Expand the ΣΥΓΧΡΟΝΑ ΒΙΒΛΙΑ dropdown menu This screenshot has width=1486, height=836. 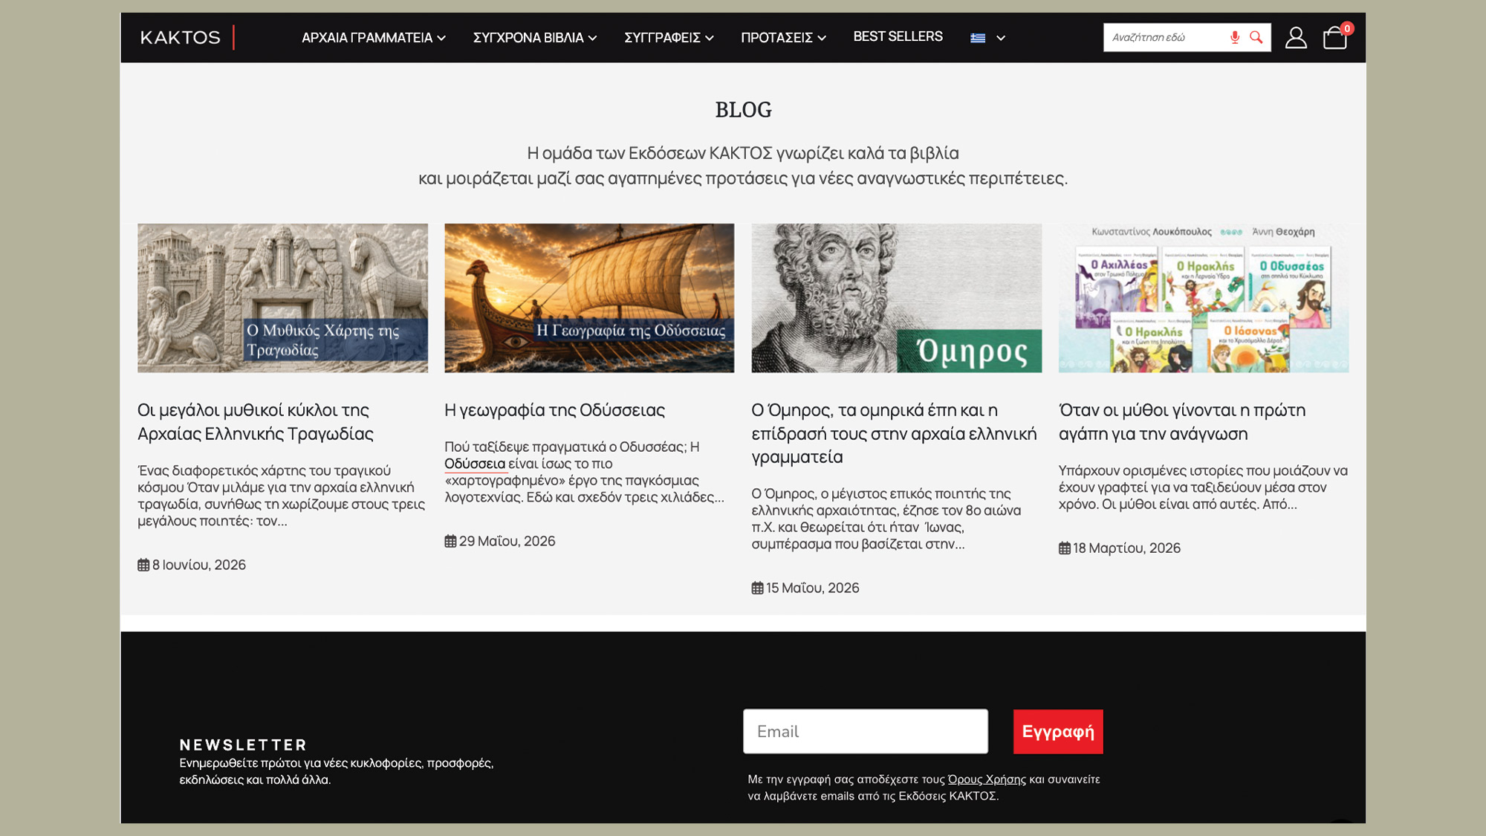pos(535,37)
